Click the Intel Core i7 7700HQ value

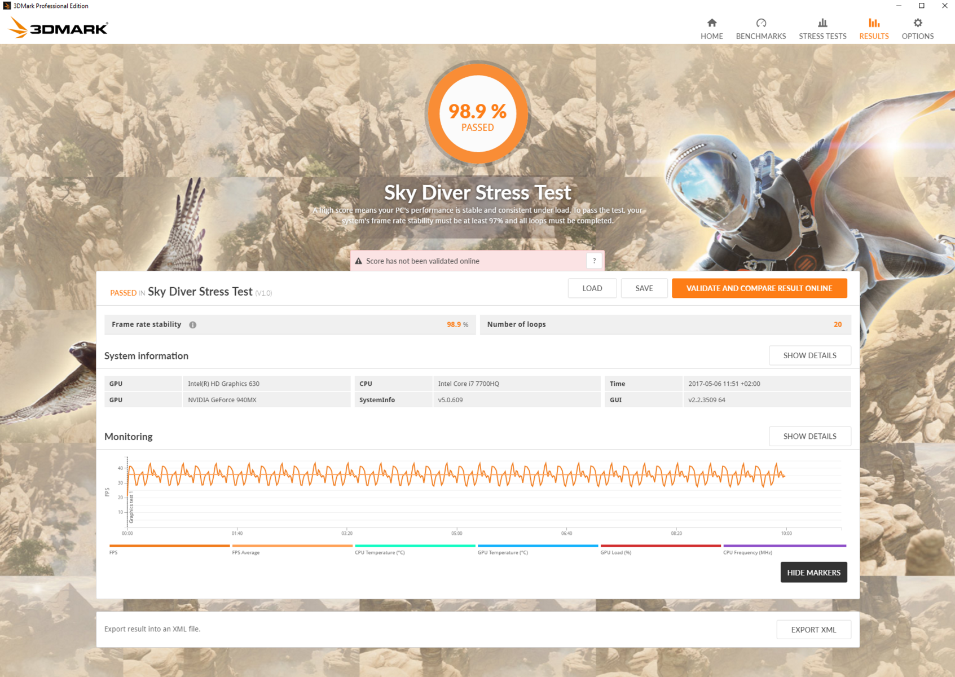[x=469, y=384]
